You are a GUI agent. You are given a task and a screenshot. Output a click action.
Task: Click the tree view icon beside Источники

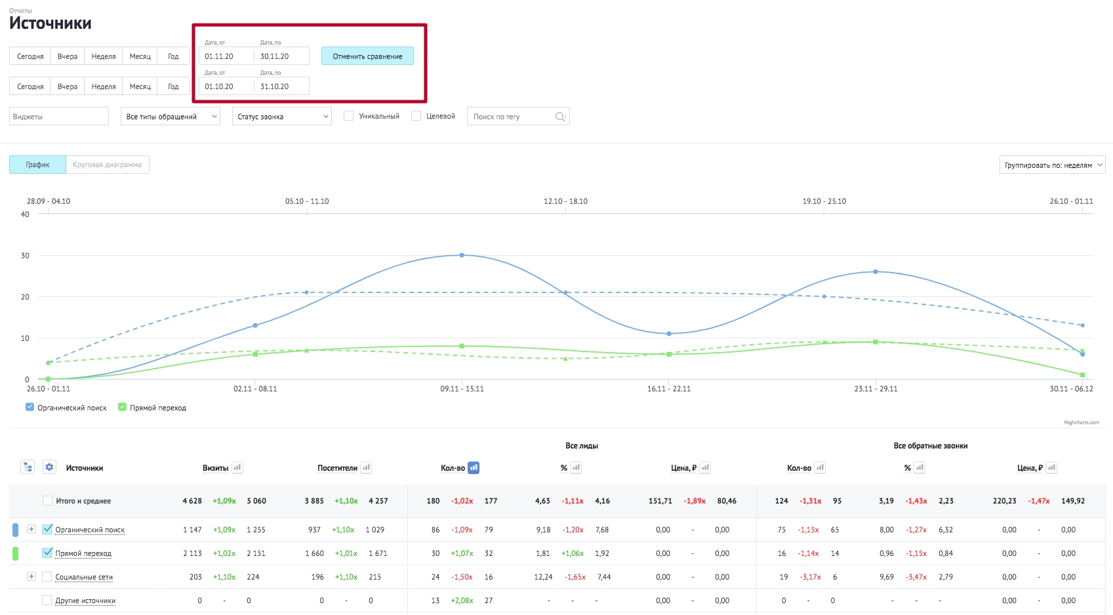click(x=28, y=467)
